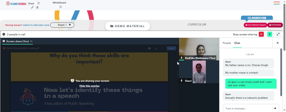This screenshot has width=286, height=112.
Task: Open the Room 1 dropdown
Action: pyautogui.click(x=62, y=25)
